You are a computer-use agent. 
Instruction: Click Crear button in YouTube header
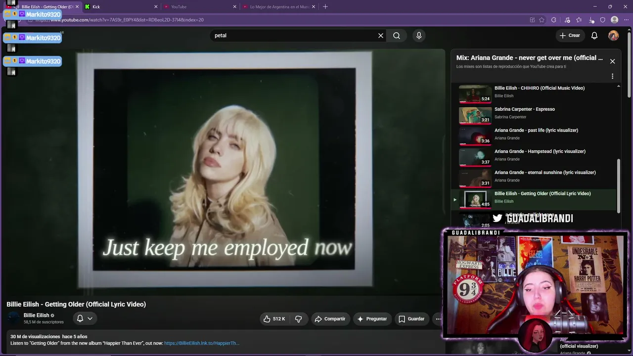point(570,36)
